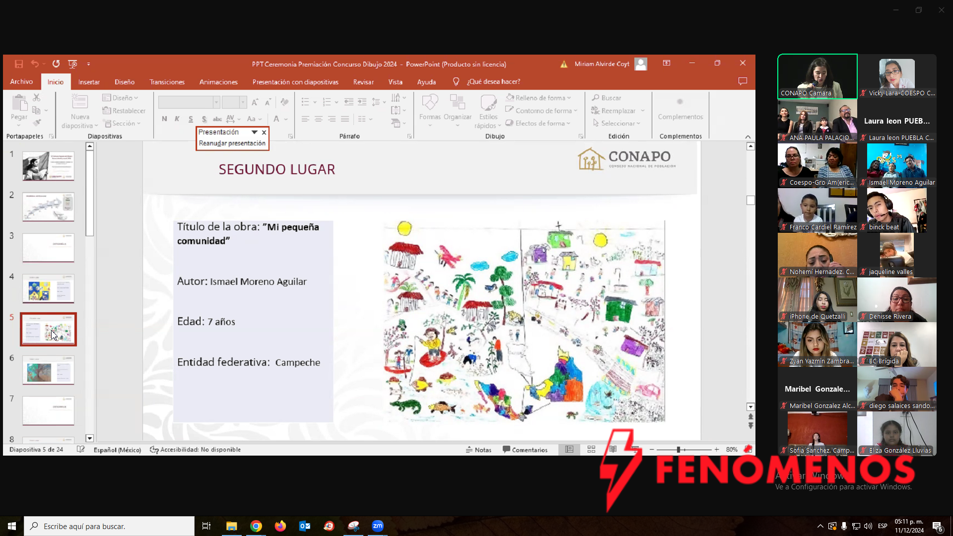Open the Notas pane button

coord(478,450)
